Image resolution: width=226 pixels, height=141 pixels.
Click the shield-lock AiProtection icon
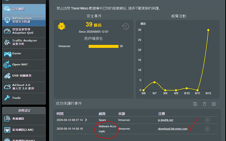click(7, 20)
